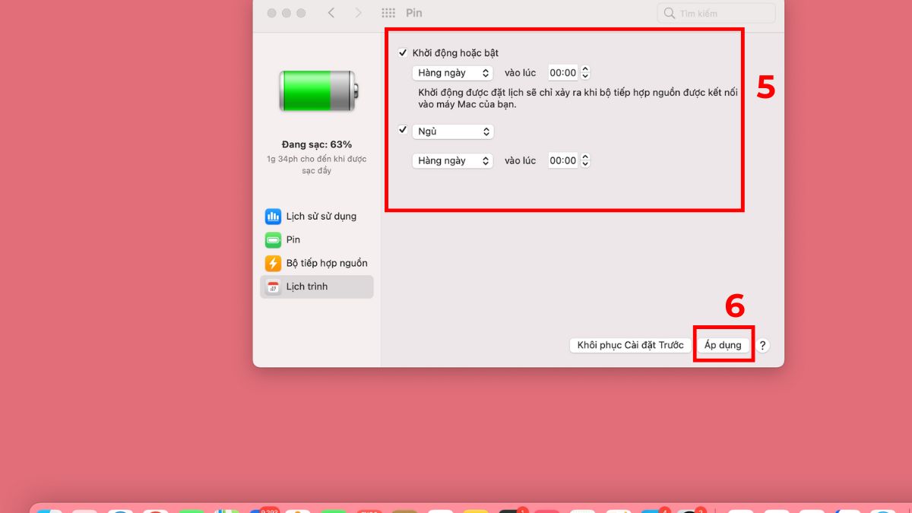Select Pin in the sidebar
The width and height of the screenshot is (912, 513).
click(x=317, y=240)
